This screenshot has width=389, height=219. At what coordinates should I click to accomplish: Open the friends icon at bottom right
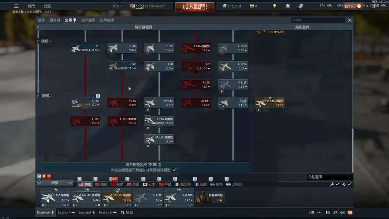335,213
